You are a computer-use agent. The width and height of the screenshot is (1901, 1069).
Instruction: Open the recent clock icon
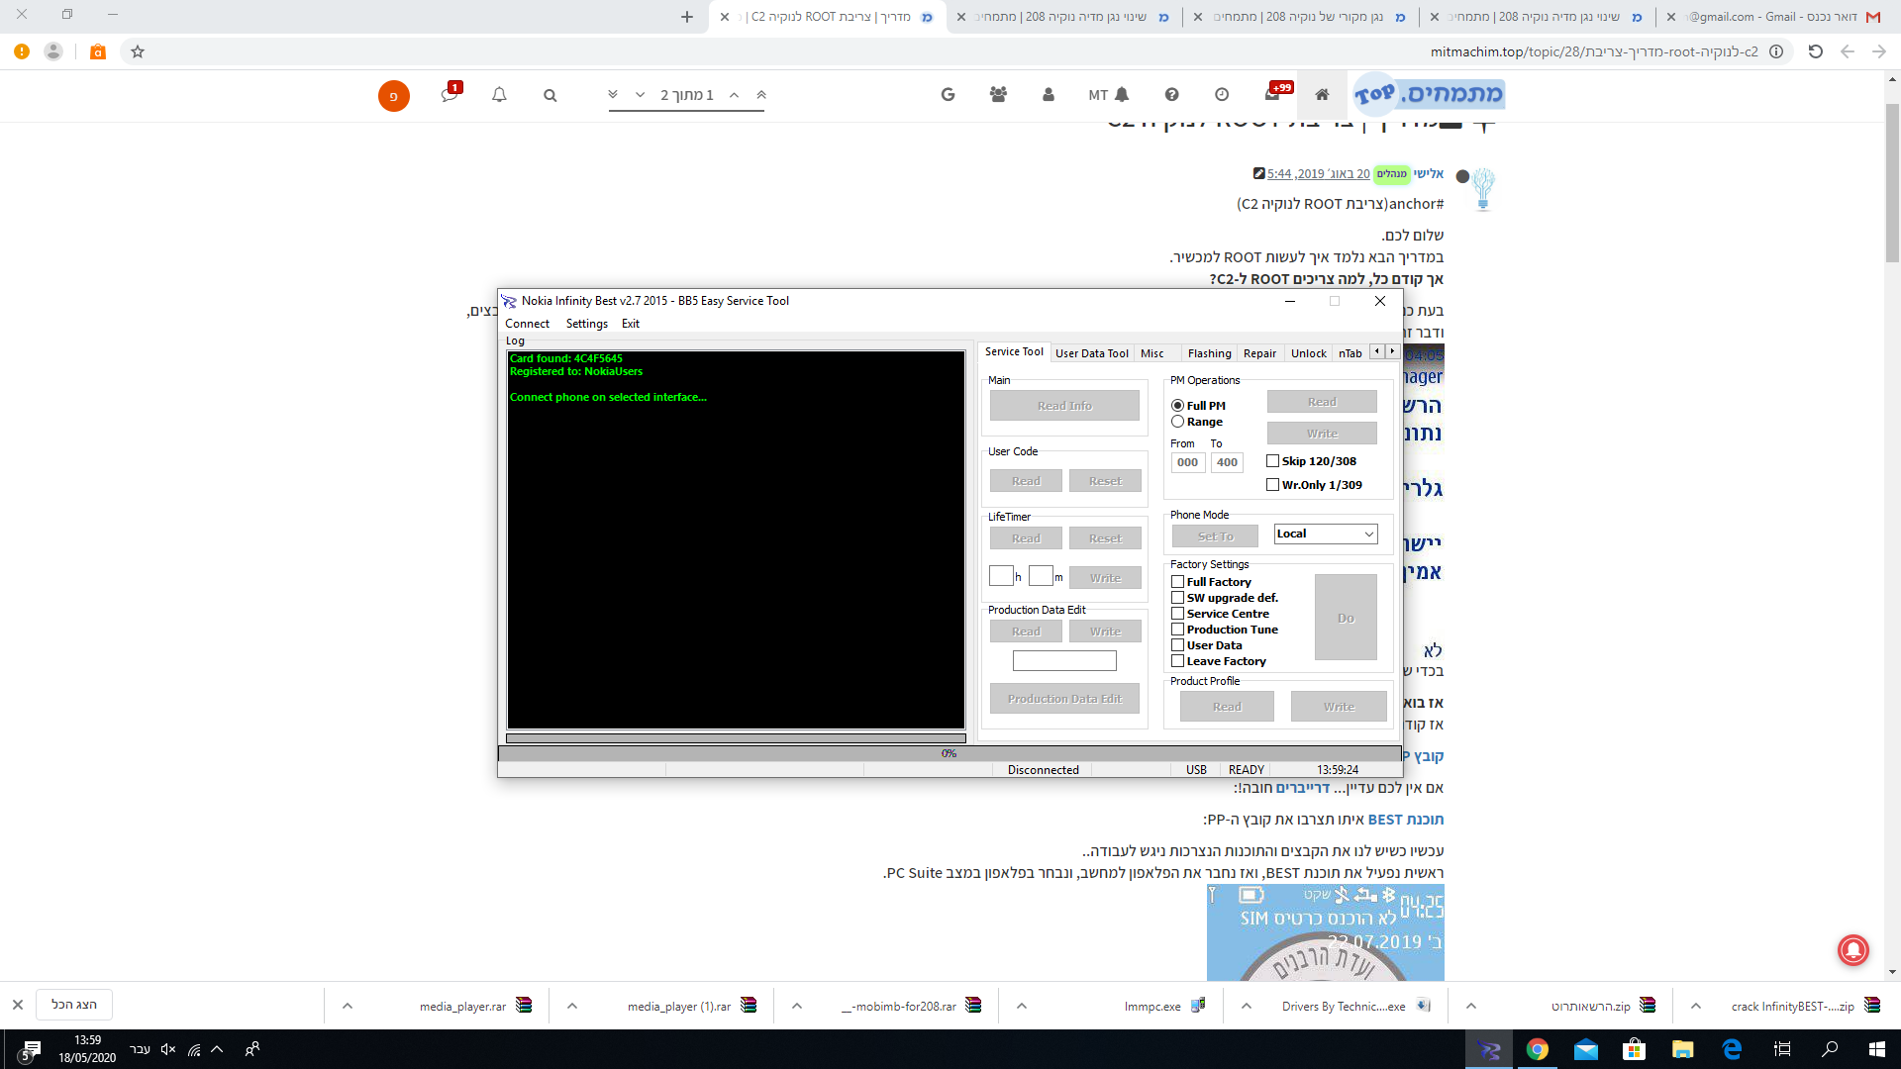point(1222,95)
